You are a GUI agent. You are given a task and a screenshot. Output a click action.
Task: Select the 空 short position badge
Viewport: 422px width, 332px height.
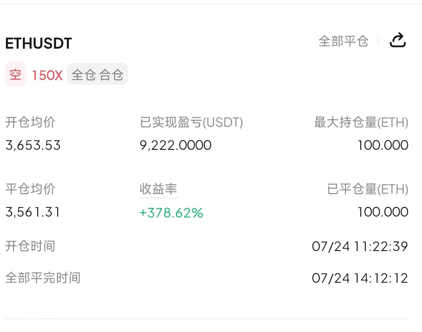pyautogui.click(x=15, y=74)
